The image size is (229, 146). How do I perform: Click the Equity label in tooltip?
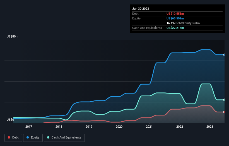tap(136, 18)
